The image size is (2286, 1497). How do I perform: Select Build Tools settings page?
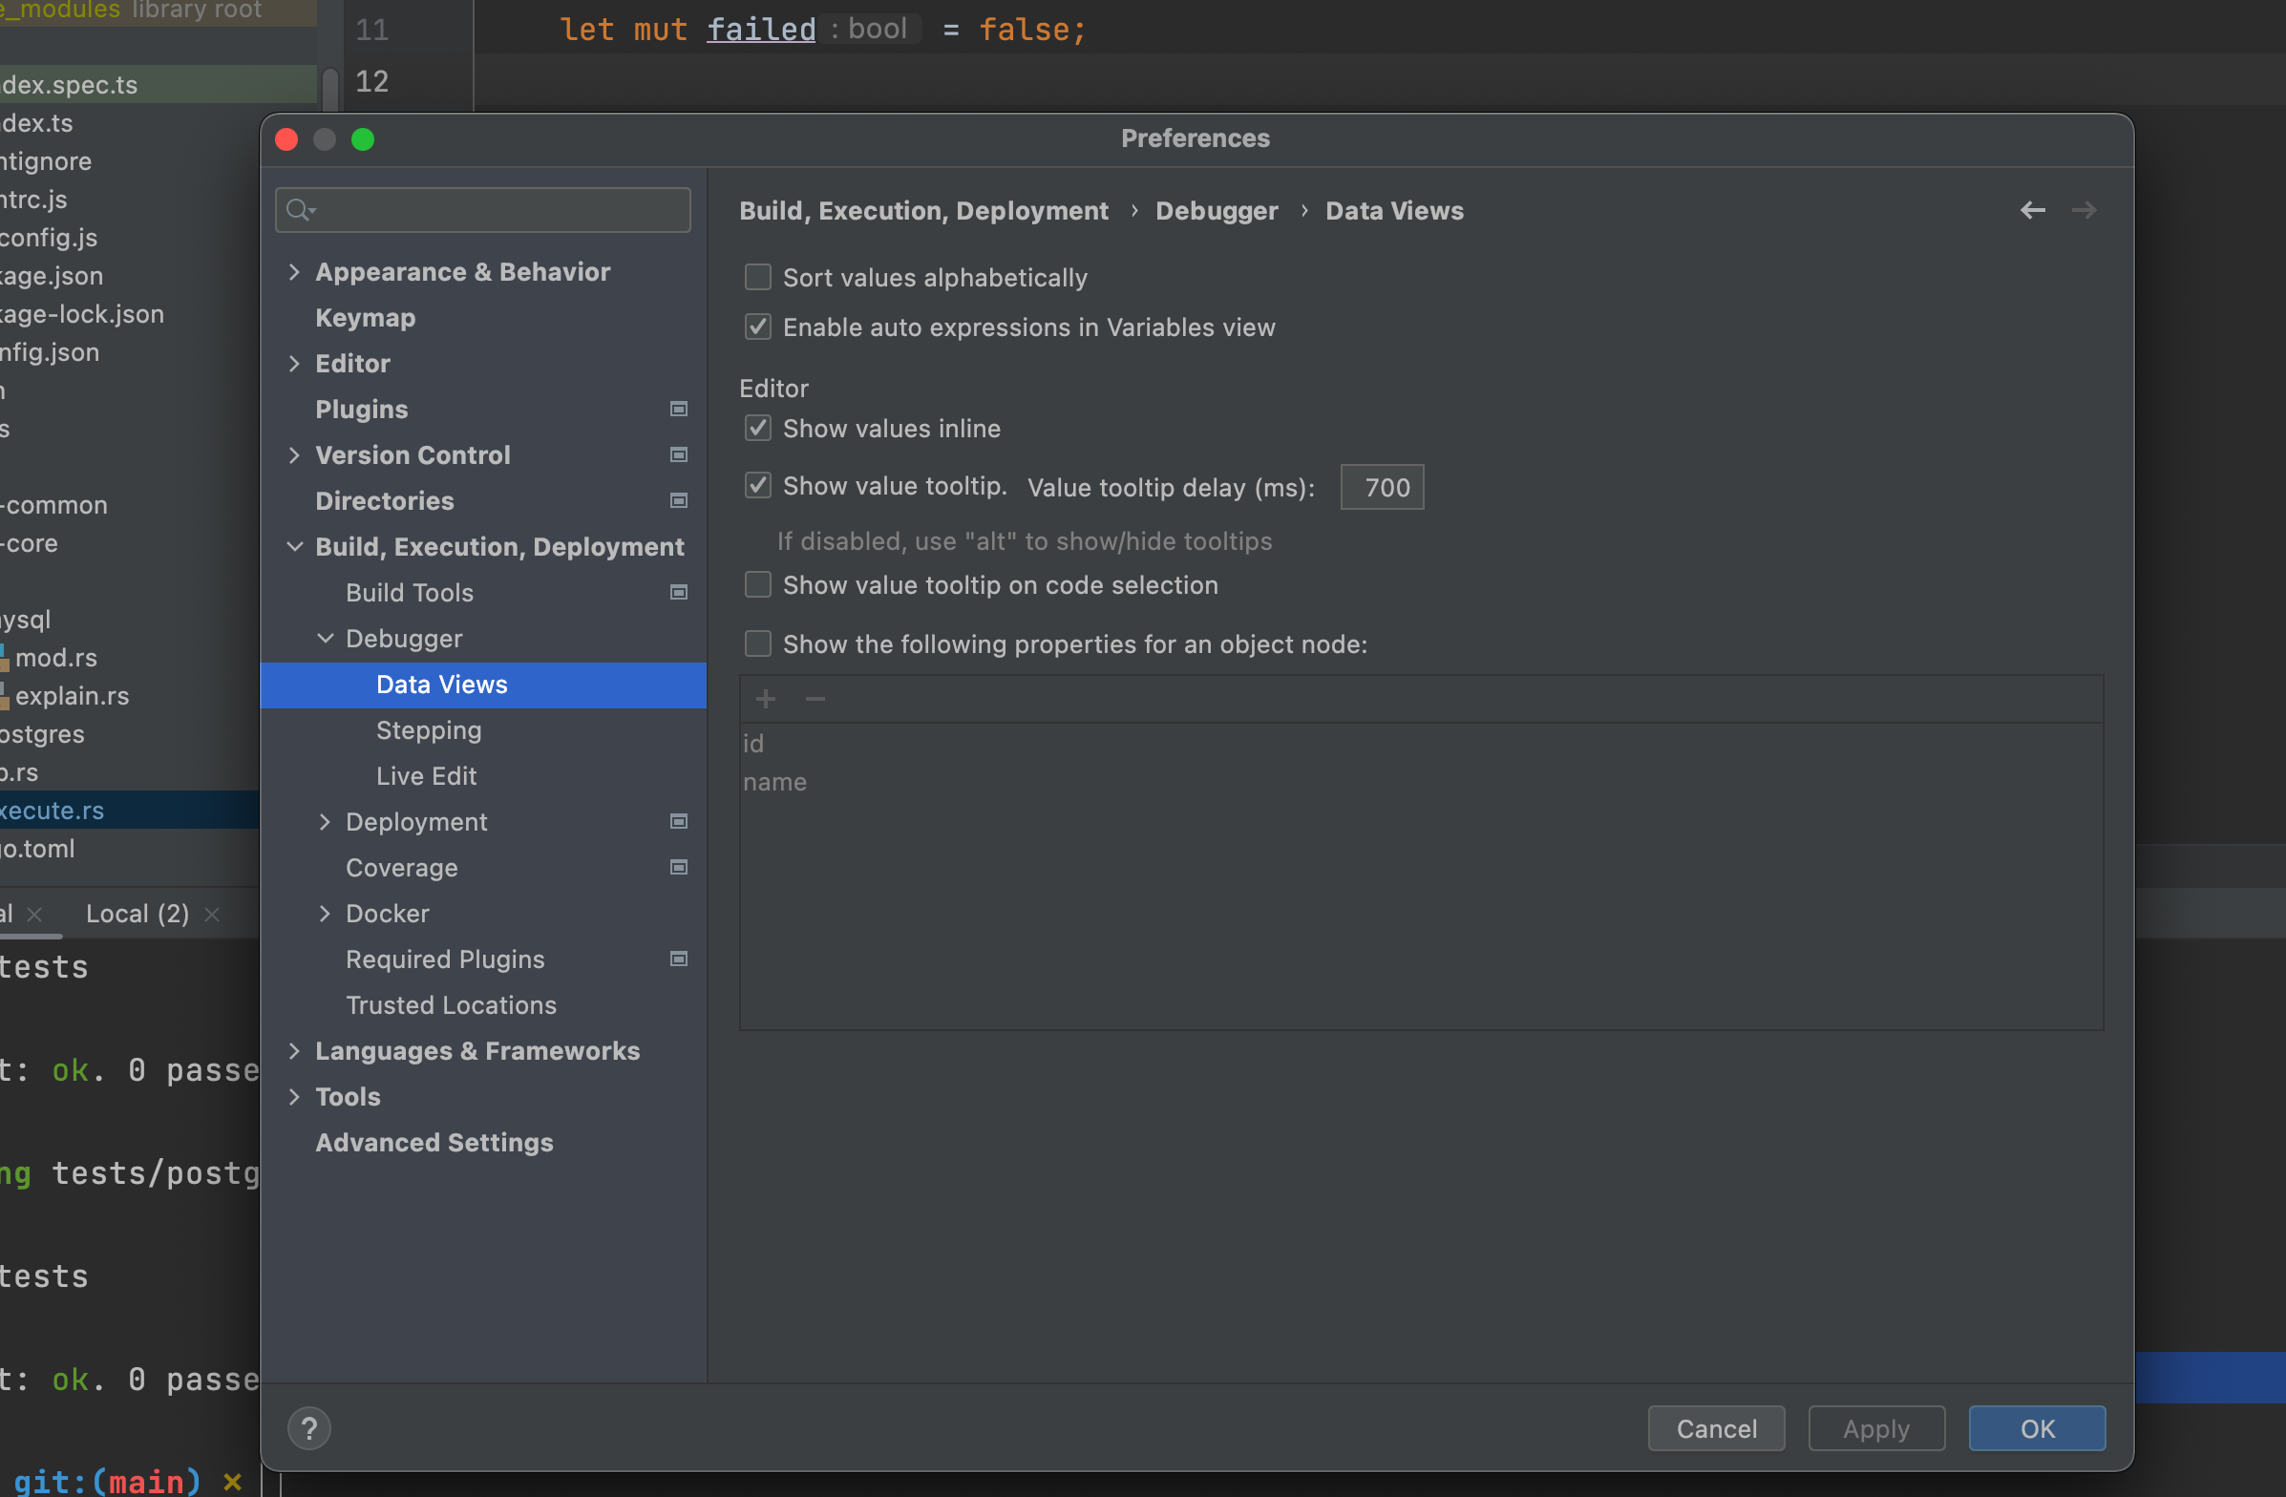coord(410,593)
